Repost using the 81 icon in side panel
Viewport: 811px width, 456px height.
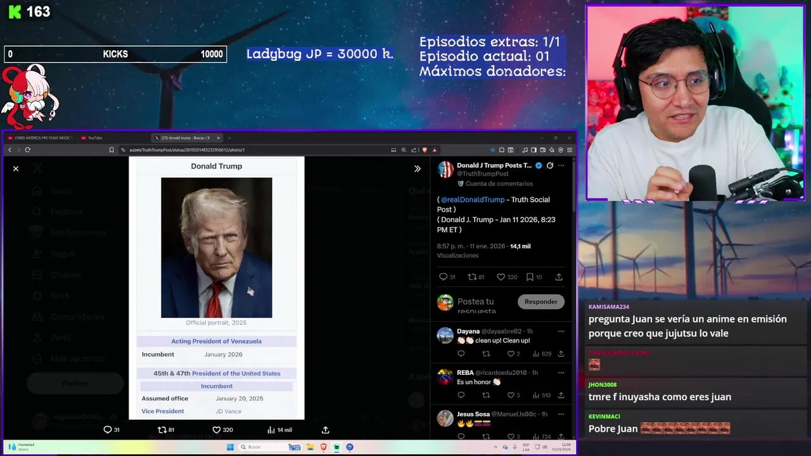tap(476, 277)
